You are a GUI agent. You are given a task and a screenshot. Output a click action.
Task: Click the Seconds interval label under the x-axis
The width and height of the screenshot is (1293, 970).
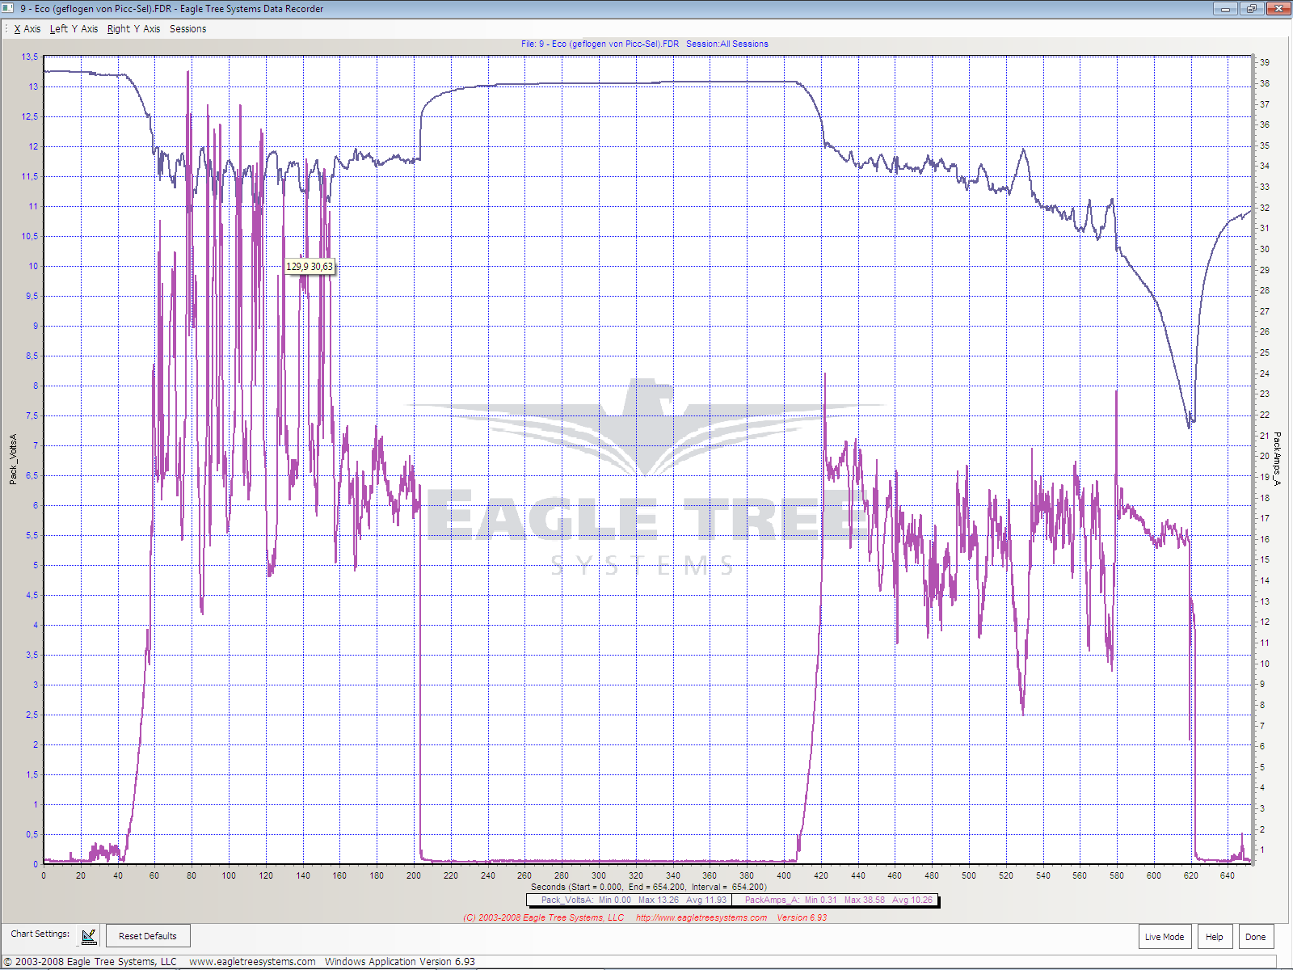click(x=649, y=887)
